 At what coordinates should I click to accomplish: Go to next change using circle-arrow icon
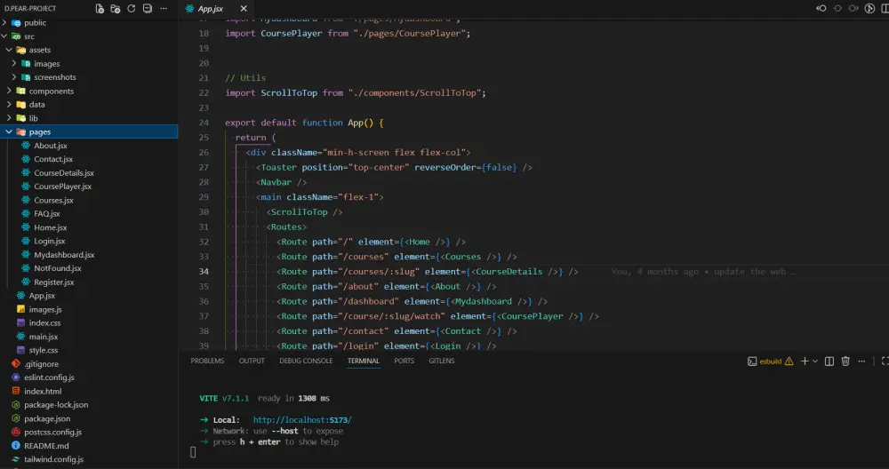(853, 9)
